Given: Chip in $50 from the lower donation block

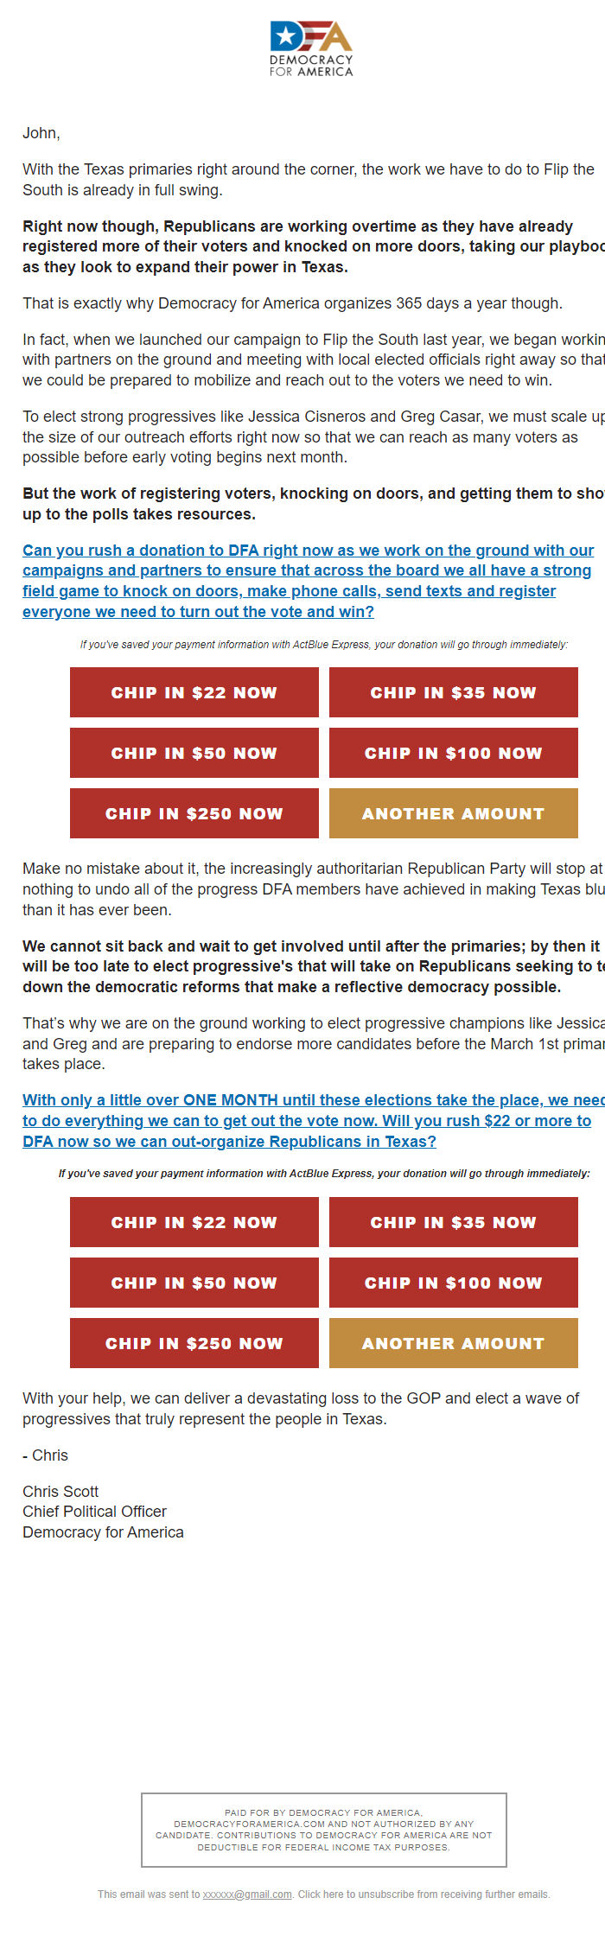Looking at the screenshot, I should (194, 1283).
